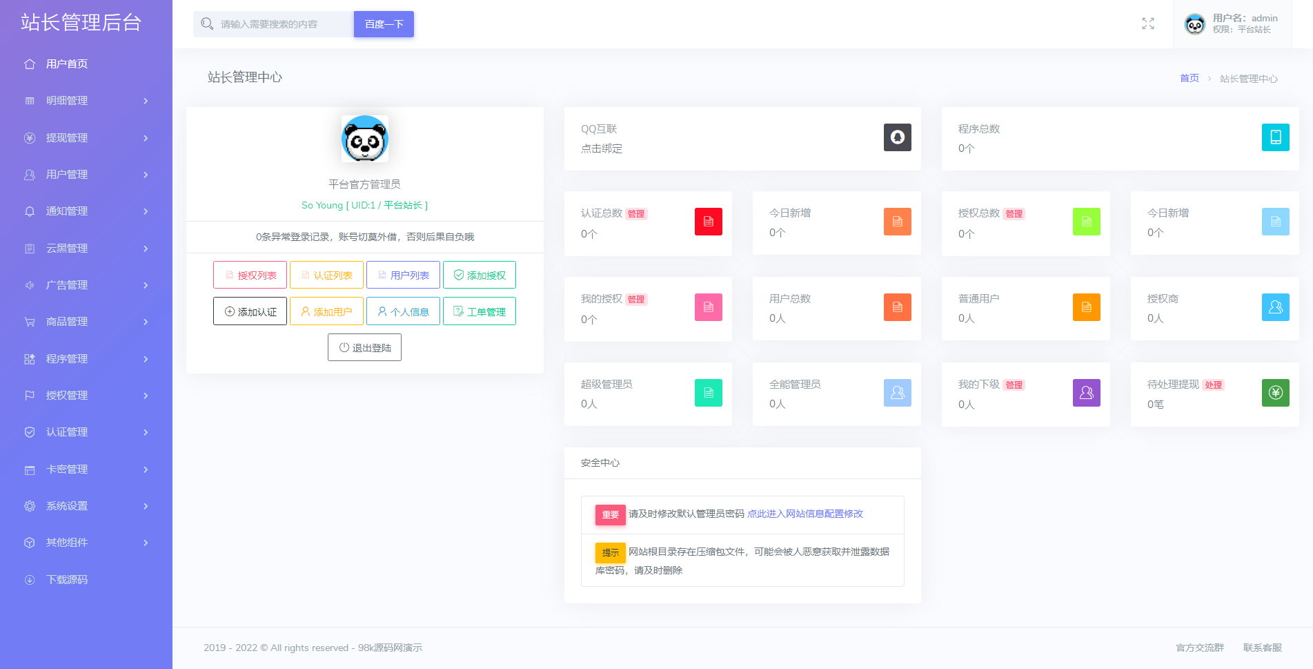Click the blue user icon for 授权商

coord(1275,307)
